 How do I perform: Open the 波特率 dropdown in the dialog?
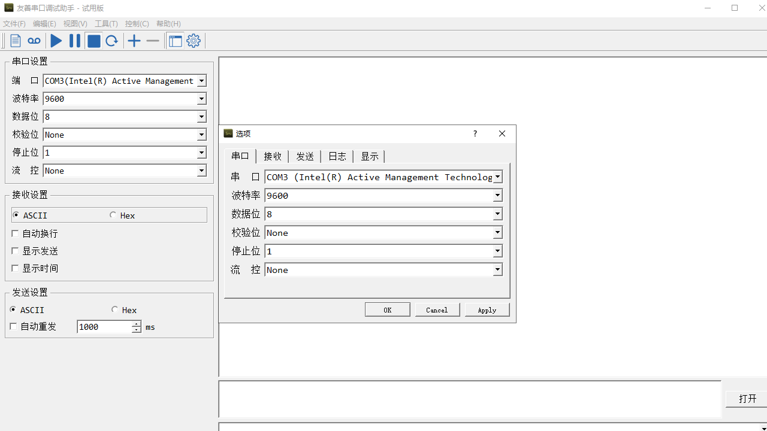click(x=498, y=195)
